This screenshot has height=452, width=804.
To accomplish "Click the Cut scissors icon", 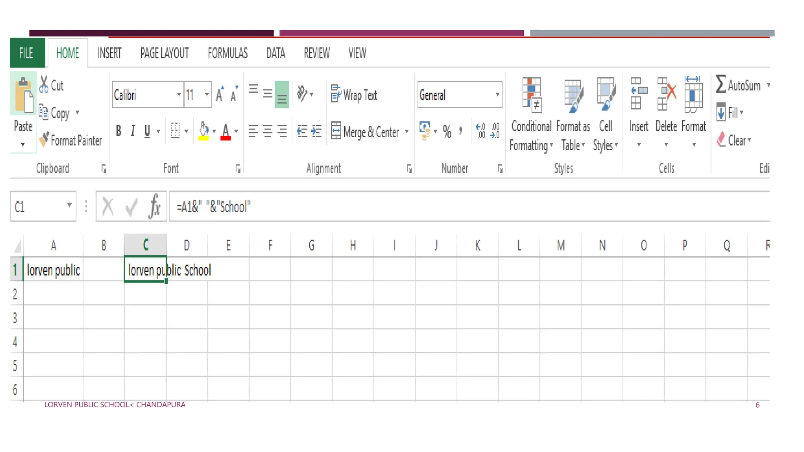I will [x=44, y=85].
